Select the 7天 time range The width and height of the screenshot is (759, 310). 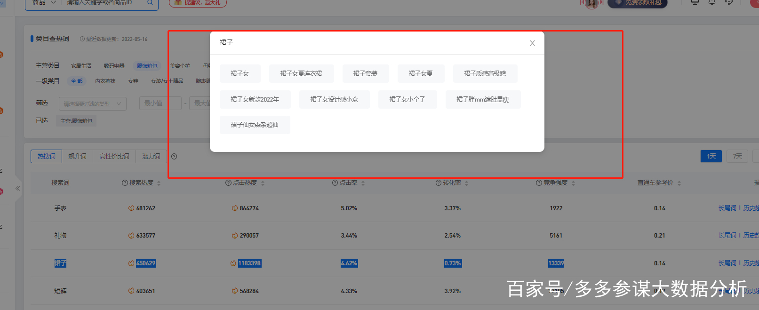pyautogui.click(x=737, y=156)
